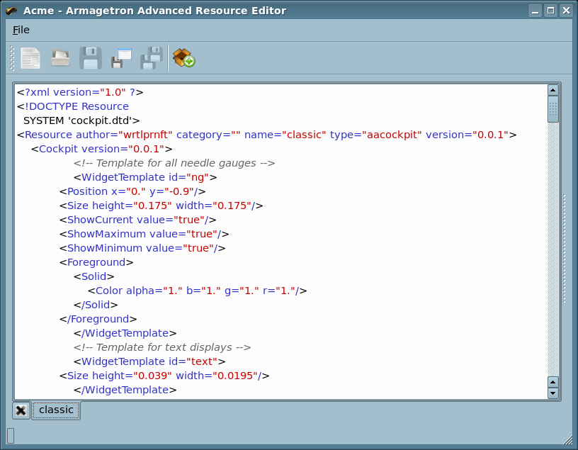Click the Size height="0.039" line
Image resolution: width=578 pixels, height=450 pixels.
point(164,376)
